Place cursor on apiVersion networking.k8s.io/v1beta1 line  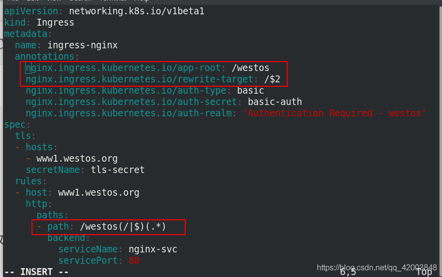tap(104, 11)
